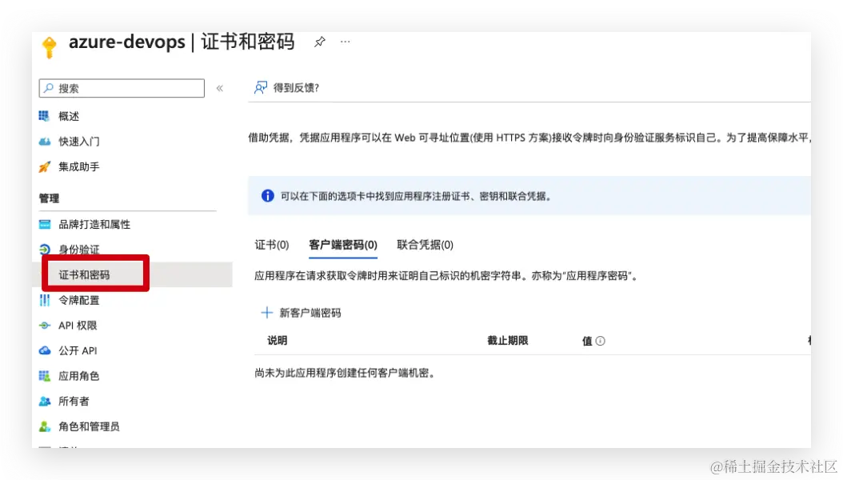The width and height of the screenshot is (843, 480).
Task: Open 身份验证 in the sidebar
Action: [x=79, y=250]
